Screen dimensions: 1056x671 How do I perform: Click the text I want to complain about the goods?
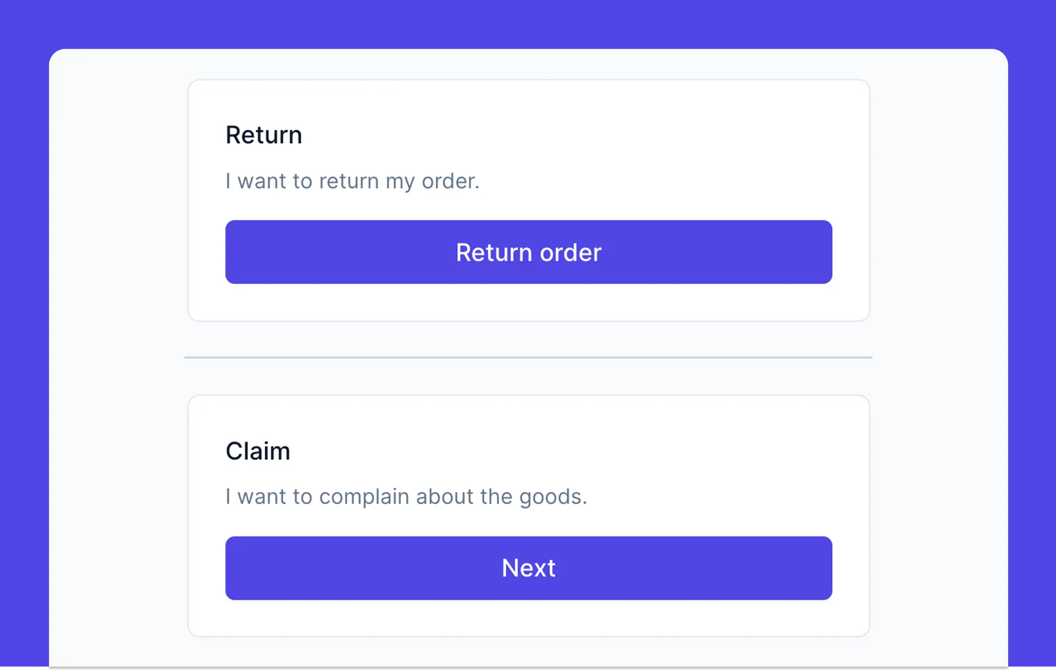point(406,497)
